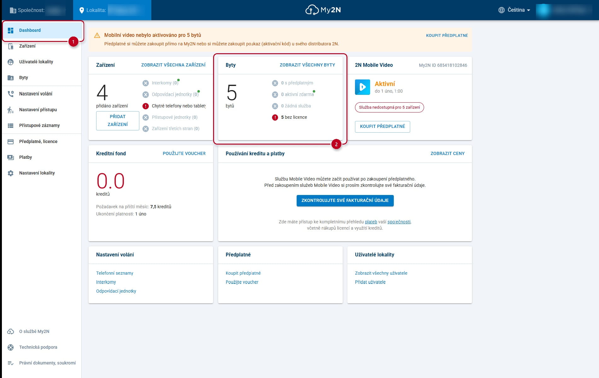Open Odpovídací jednotky link in Nastavení volání card
Viewport: 599px width, 378px height.
click(x=116, y=291)
